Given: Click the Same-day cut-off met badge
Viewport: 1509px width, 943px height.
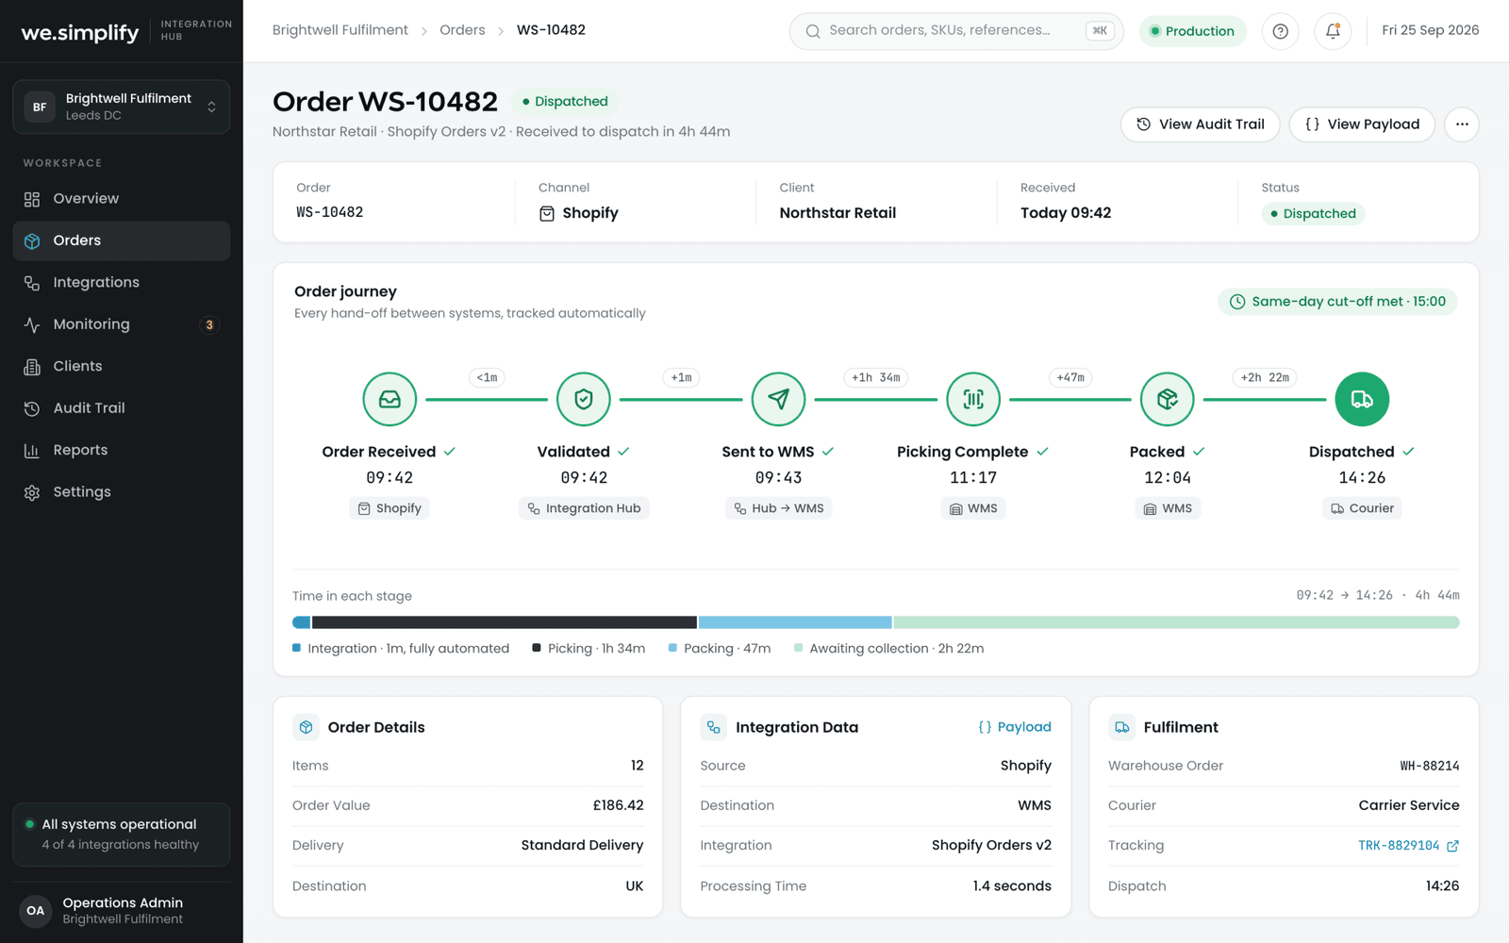Looking at the screenshot, I should coord(1337,302).
